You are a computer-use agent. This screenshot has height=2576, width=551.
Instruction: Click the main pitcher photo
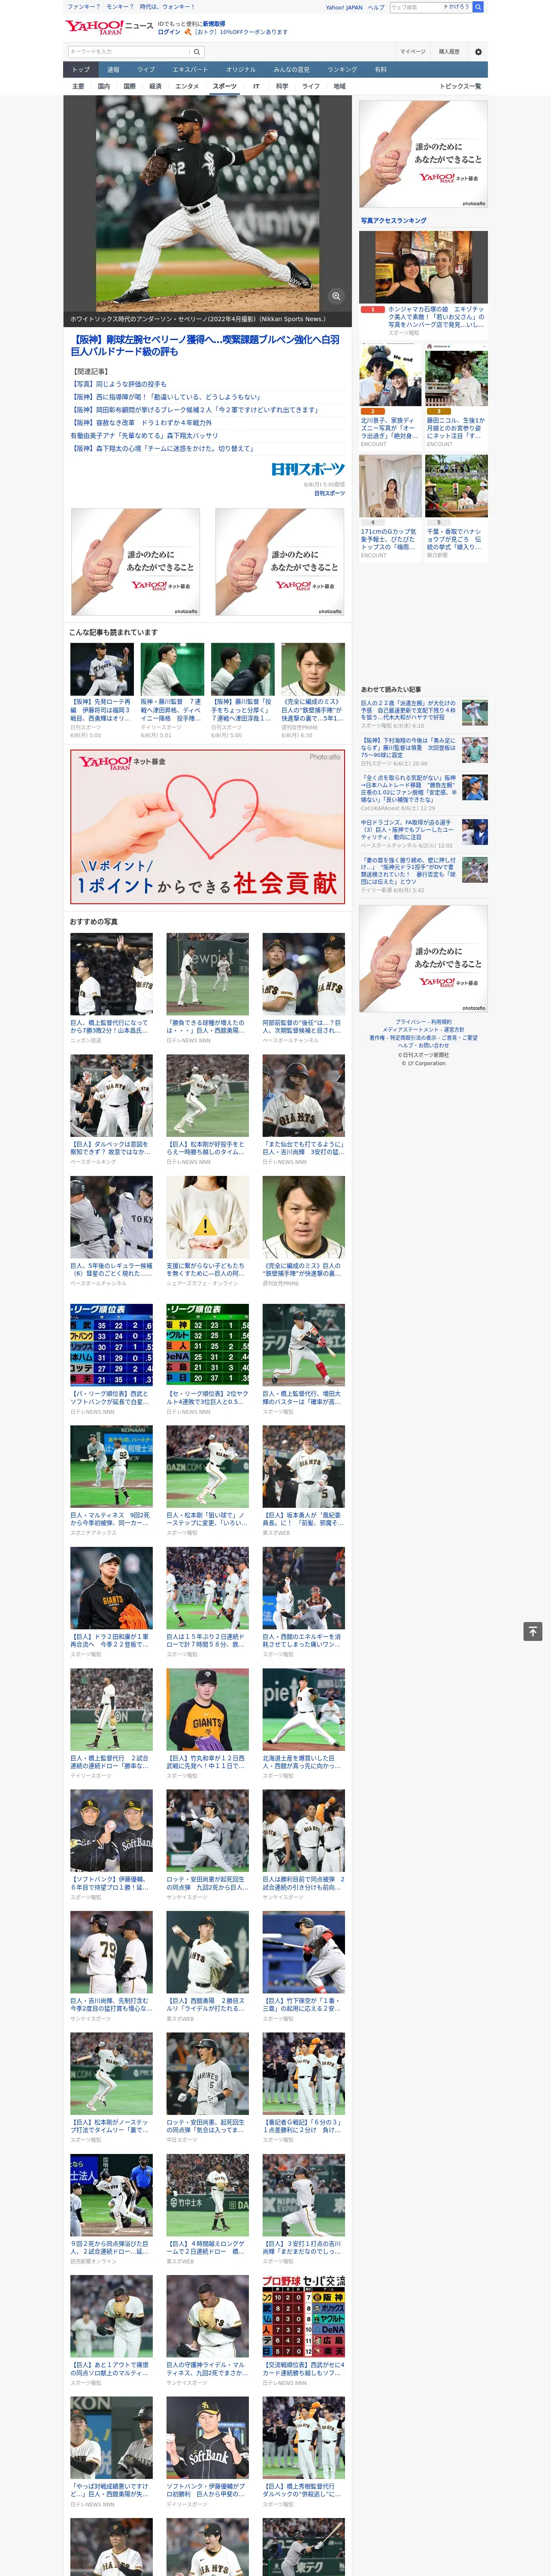[208, 204]
